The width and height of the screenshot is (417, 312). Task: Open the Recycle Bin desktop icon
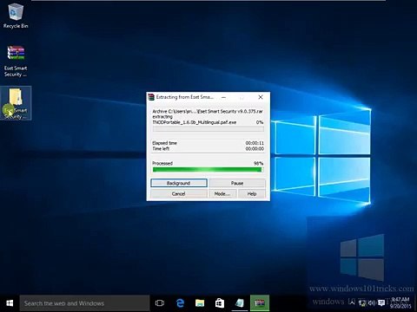click(x=16, y=16)
